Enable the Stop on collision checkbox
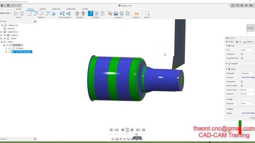The image size is (255, 143). (242, 86)
